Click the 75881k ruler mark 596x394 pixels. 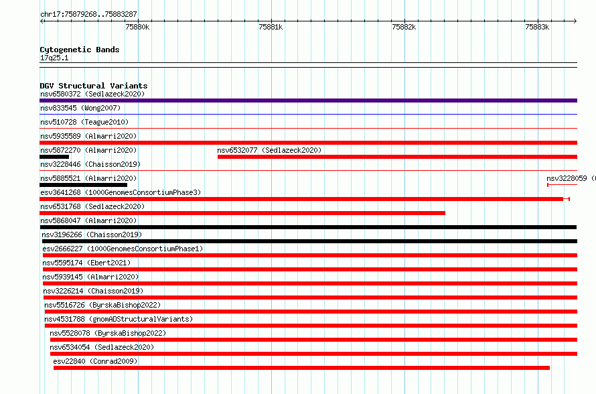point(271,27)
